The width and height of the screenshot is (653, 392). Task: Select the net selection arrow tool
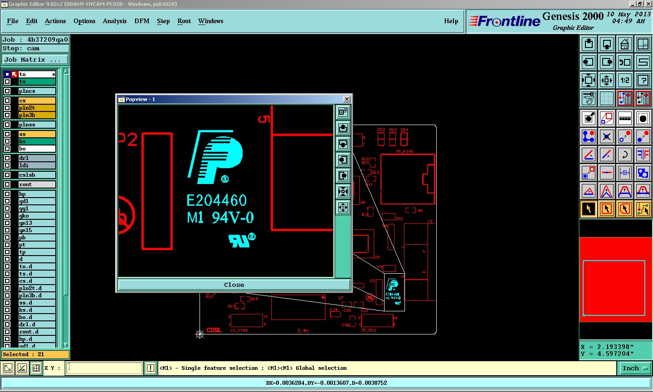643,209
